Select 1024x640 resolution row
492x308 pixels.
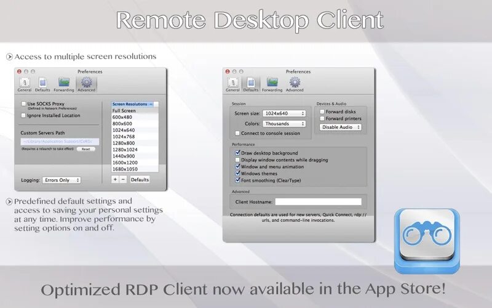(135, 130)
